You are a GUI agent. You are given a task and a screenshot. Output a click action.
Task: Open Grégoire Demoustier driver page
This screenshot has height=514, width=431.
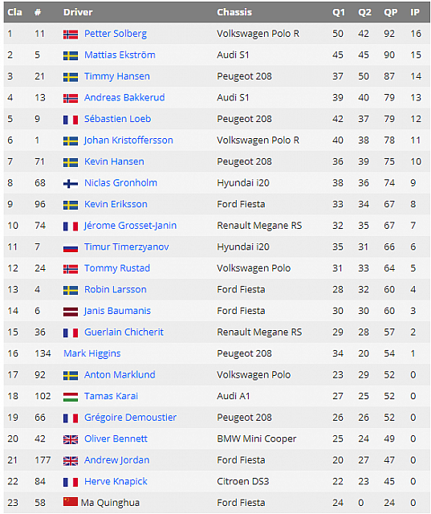pos(130,418)
